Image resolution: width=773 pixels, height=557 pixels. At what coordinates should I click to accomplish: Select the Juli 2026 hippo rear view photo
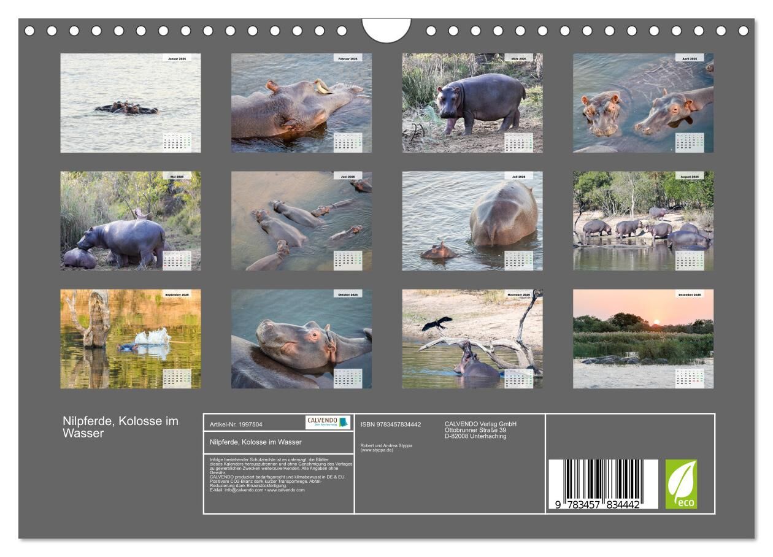(x=472, y=221)
